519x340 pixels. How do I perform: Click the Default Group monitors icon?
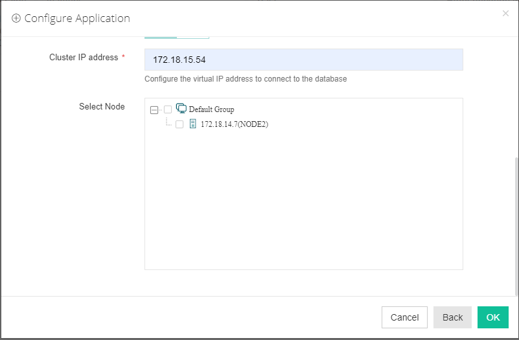pos(181,109)
